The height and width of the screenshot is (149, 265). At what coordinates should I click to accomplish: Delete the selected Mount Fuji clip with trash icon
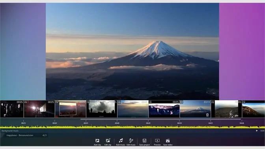pyautogui.click(x=207, y=115)
